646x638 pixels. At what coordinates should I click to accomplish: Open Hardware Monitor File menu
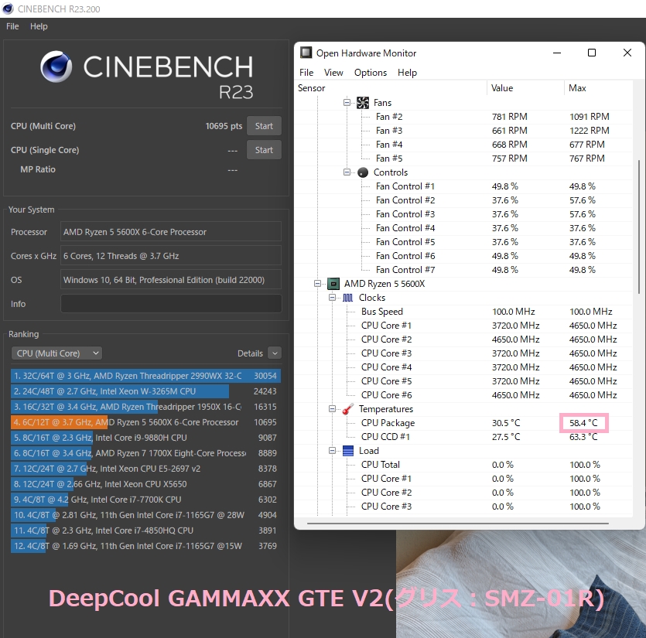[306, 73]
